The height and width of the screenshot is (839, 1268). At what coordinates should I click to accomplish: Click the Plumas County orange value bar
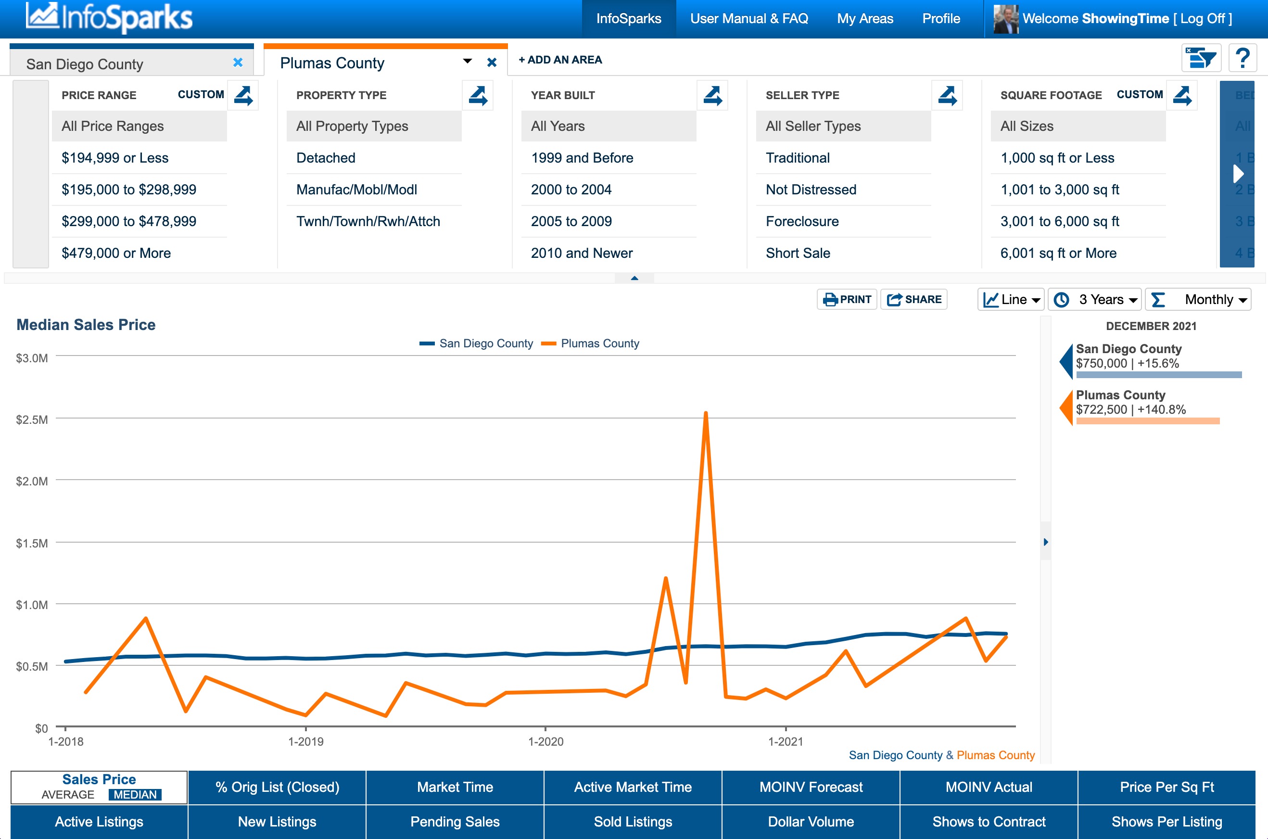coord(1147,421)
